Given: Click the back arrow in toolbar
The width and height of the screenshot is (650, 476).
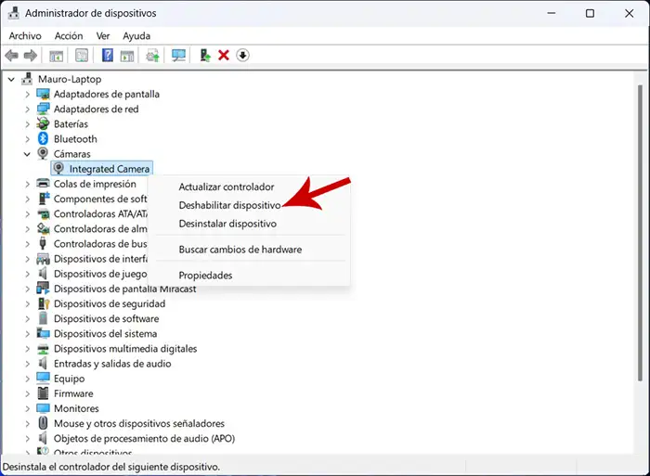Looking at the screenshot, I should coord(12,56).
